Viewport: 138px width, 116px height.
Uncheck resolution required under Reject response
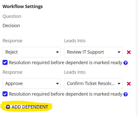pos(5,62)
